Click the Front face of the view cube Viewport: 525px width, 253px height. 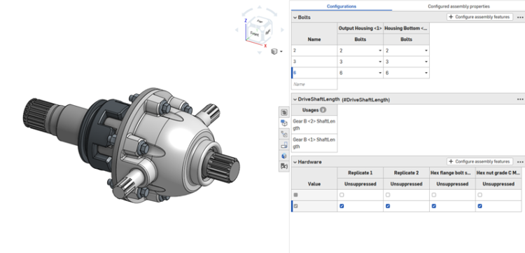pyautogui.click(x=254, y=34)
